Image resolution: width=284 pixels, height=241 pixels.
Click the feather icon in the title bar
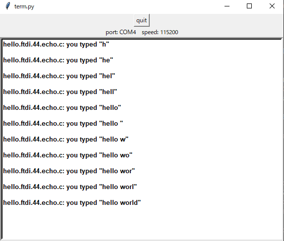click(x=7, y=6)
